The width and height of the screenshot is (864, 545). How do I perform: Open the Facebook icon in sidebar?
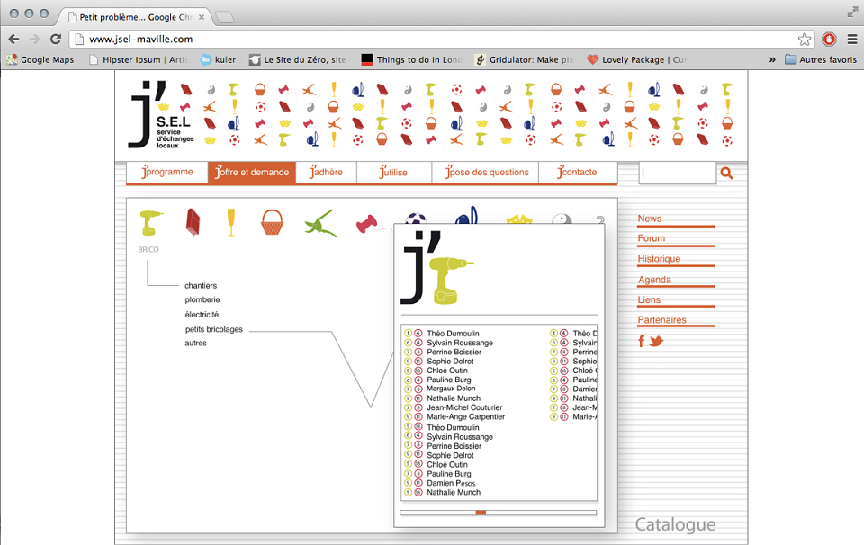click(641, 342)
